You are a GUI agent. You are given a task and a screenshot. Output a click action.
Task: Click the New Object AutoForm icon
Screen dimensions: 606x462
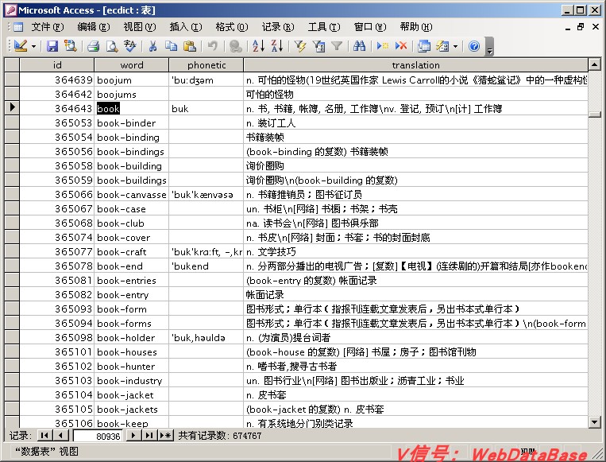click(x=442, y=46)
